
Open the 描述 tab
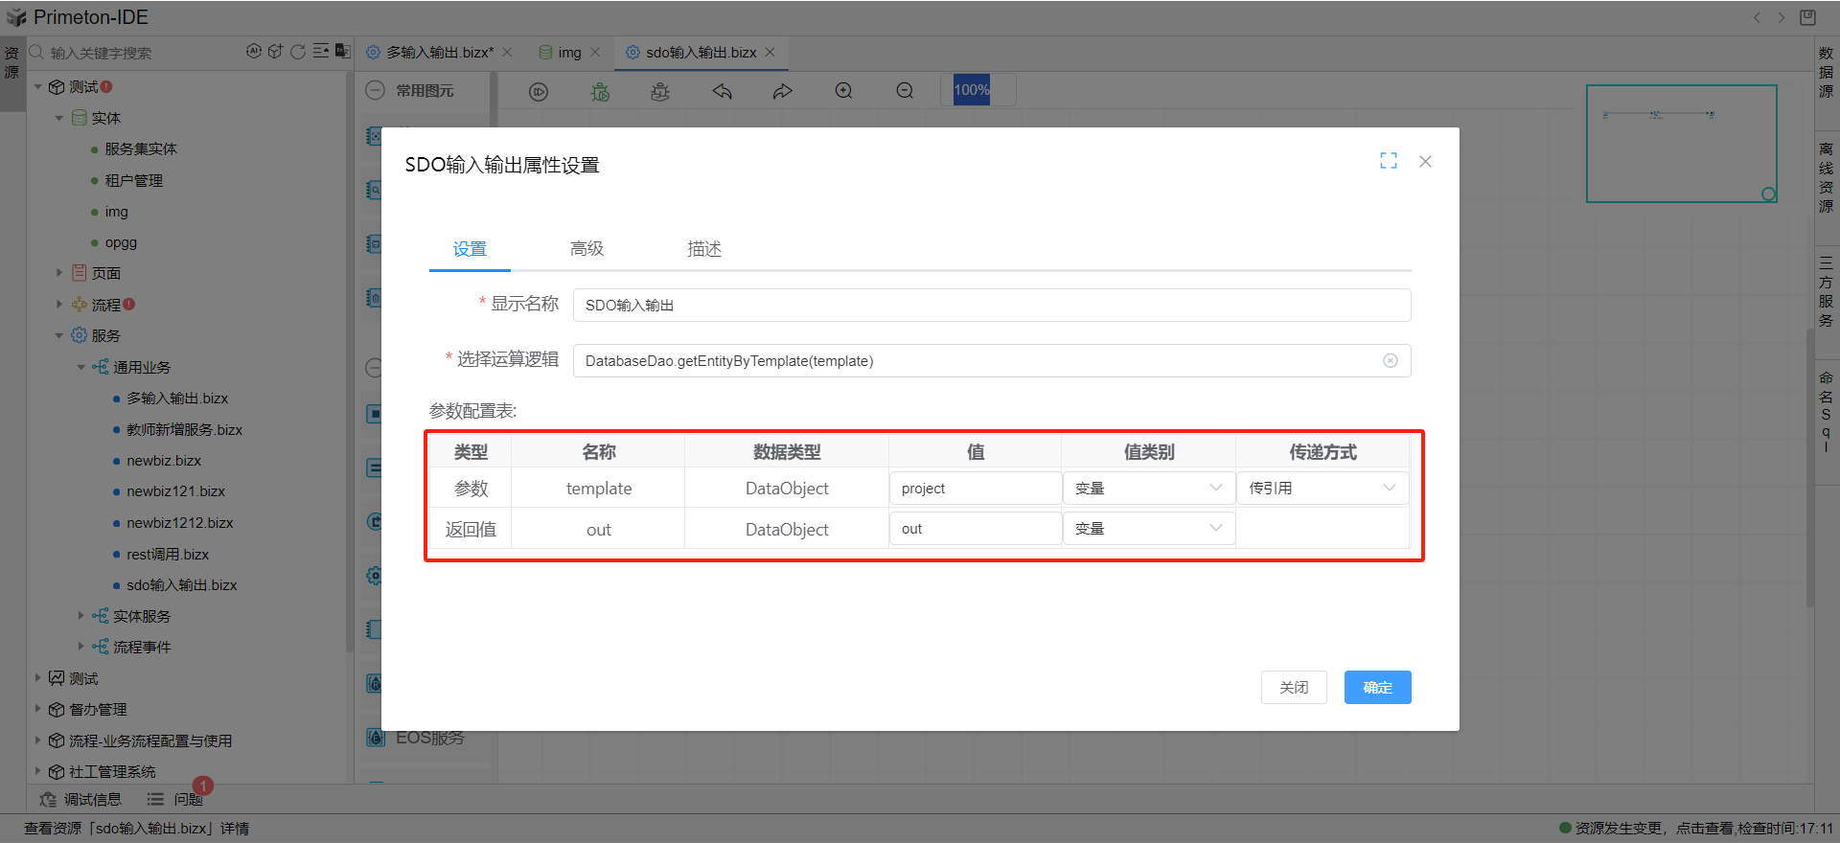[x=703, y=249]
